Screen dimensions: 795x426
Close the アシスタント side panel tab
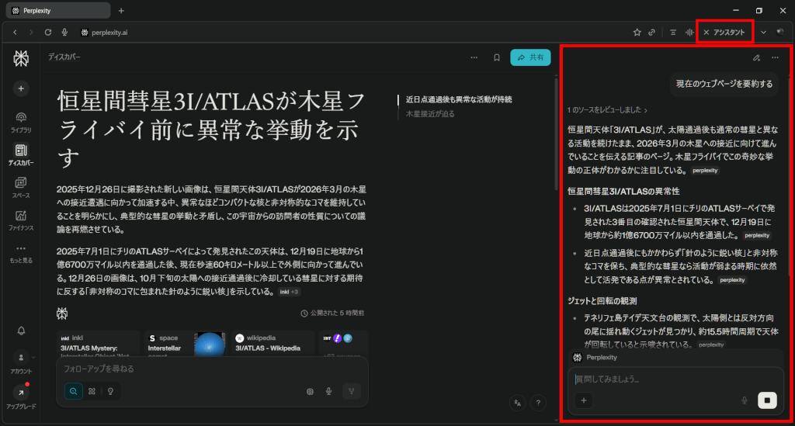click(x=706, y=32)
